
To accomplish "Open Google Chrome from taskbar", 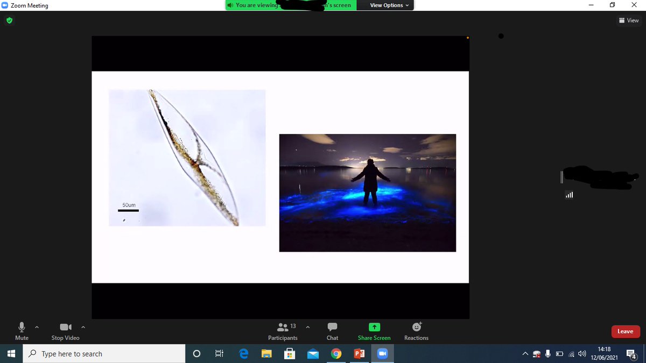I will point(336,354).
